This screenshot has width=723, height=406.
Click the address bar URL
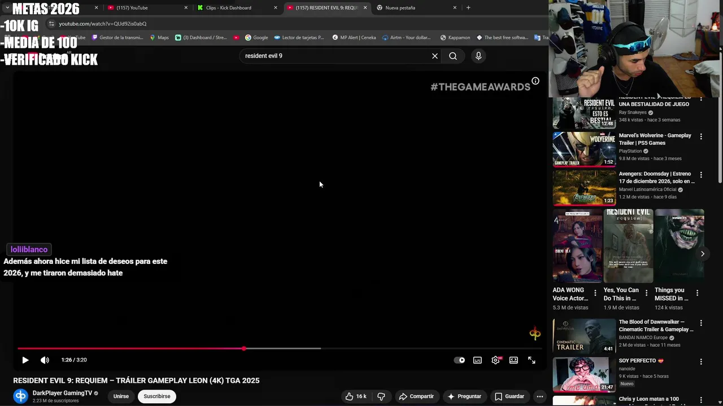coord(102,24)
